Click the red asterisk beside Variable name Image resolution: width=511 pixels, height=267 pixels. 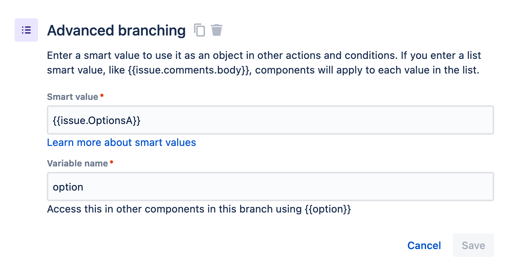click(112, 163)
